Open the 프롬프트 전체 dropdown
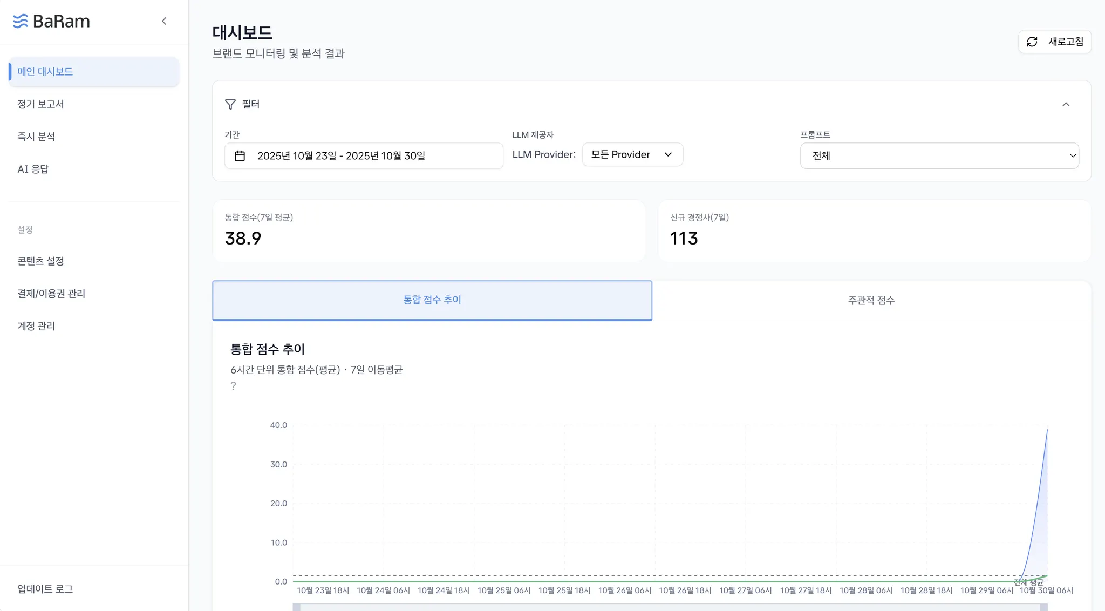 [x=939, y=155]
